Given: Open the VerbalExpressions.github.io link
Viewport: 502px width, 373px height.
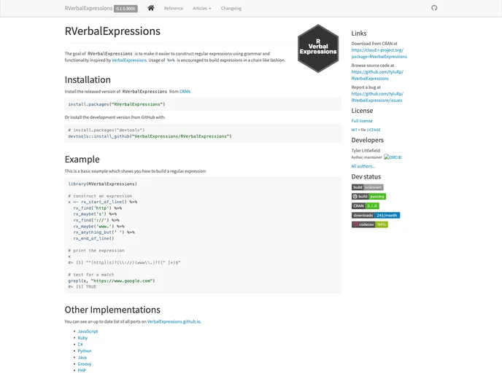Looking at the screenshot, I should [174, 321].
